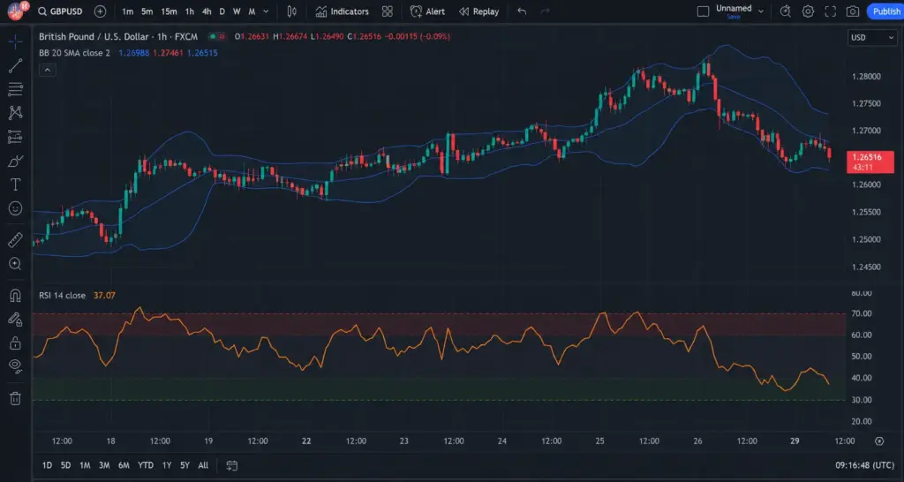Set the date range to 3M

(x=104, y=465)
